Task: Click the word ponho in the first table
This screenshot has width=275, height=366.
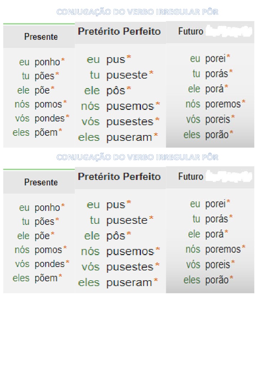Action: pyautogui.click(x=47, y=62)
